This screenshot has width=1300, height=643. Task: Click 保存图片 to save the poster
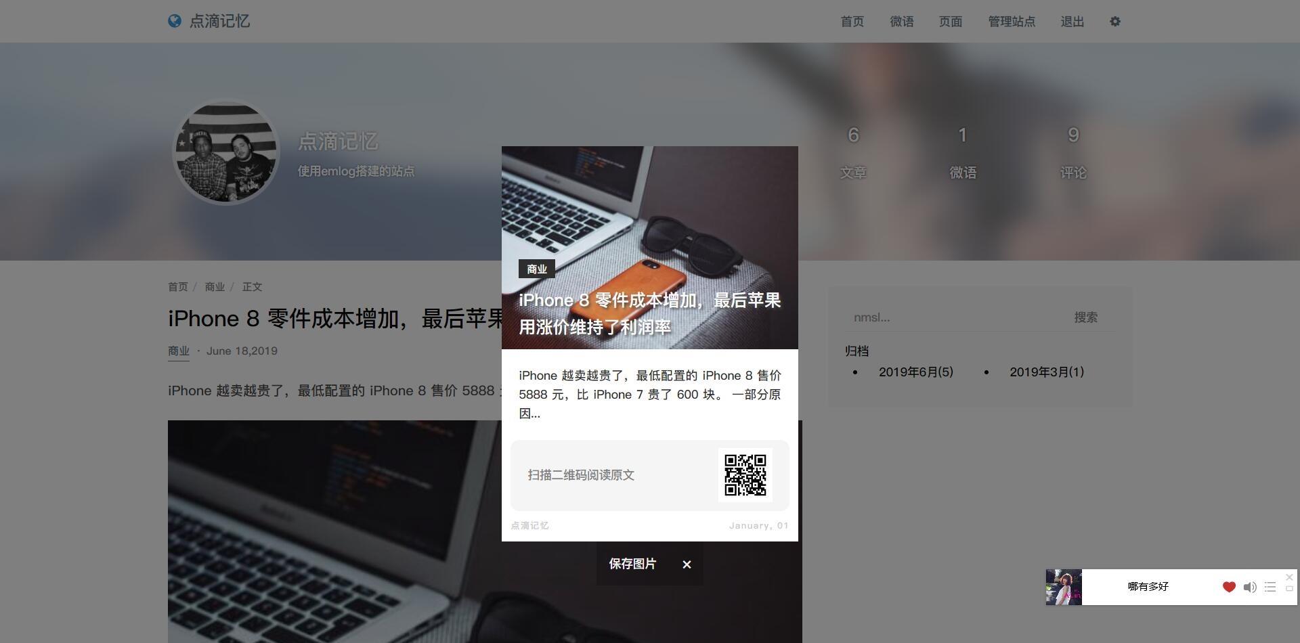point(632,564)
